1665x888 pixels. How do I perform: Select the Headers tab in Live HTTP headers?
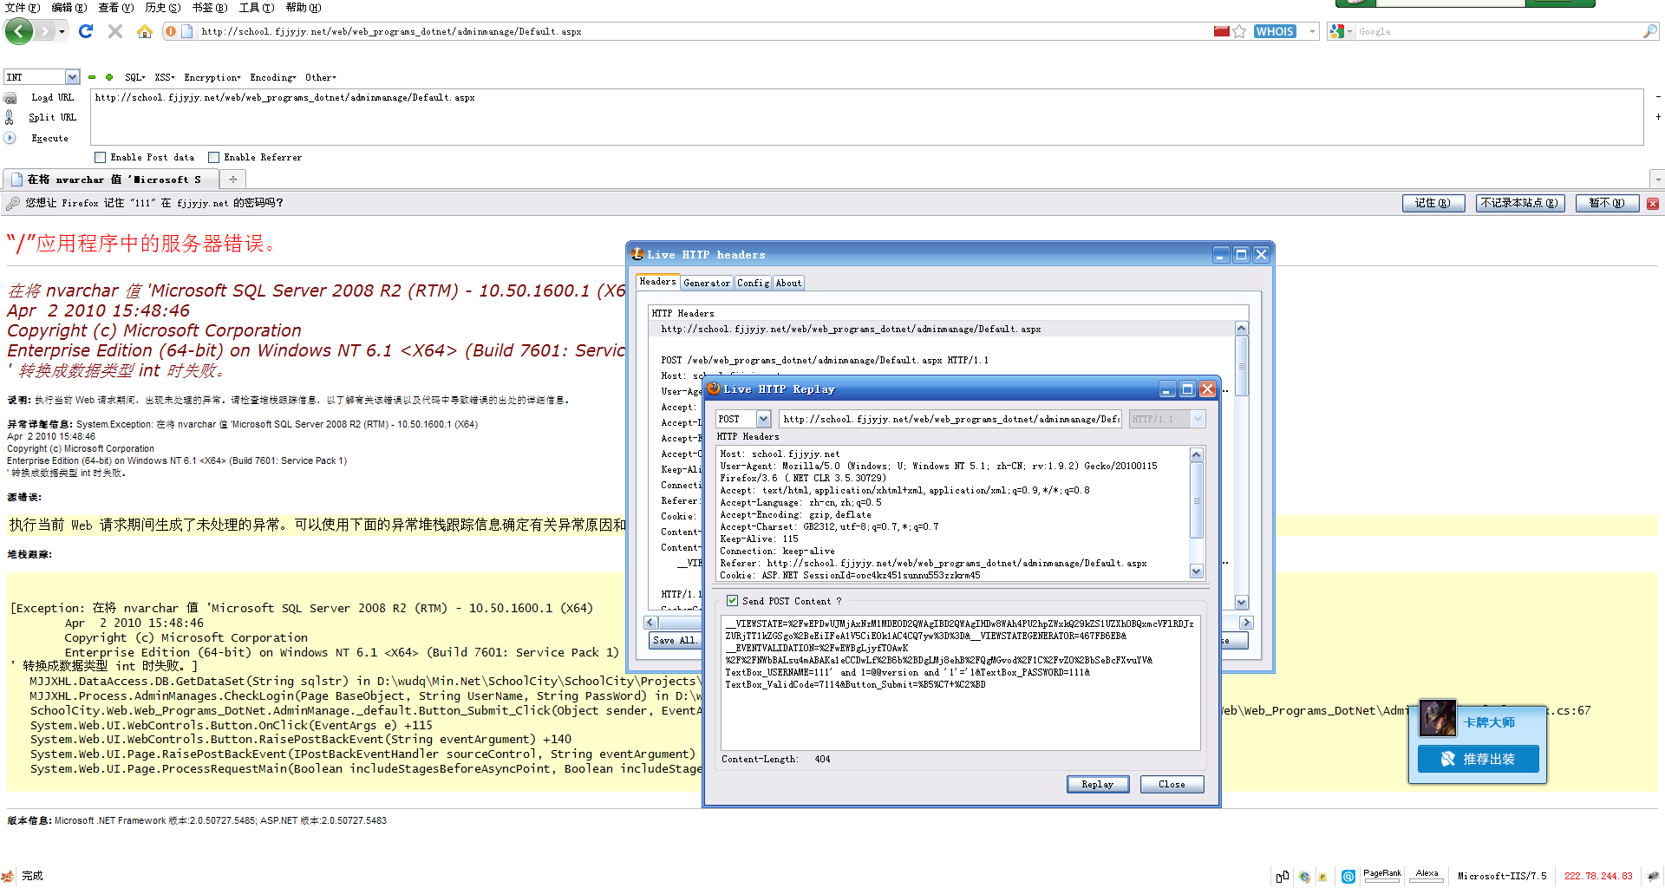click(x=657, y=282)
